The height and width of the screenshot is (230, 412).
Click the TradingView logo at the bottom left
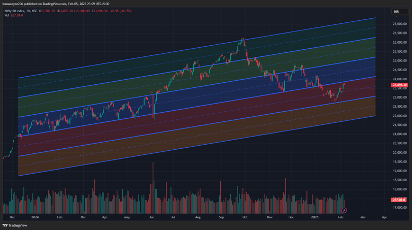[15, 225]
